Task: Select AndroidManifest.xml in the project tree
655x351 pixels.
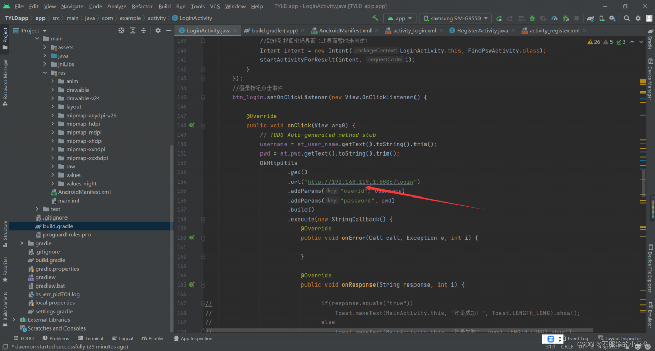Action: (x=84, y=192)
